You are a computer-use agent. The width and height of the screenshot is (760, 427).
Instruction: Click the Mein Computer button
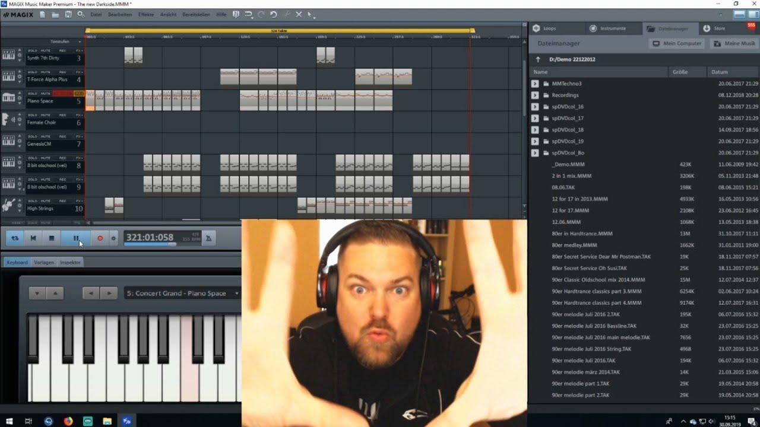677,43
